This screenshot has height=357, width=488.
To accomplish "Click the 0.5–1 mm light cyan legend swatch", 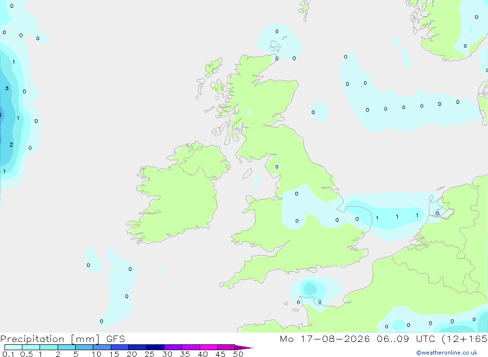I will [x=31, y=347].
